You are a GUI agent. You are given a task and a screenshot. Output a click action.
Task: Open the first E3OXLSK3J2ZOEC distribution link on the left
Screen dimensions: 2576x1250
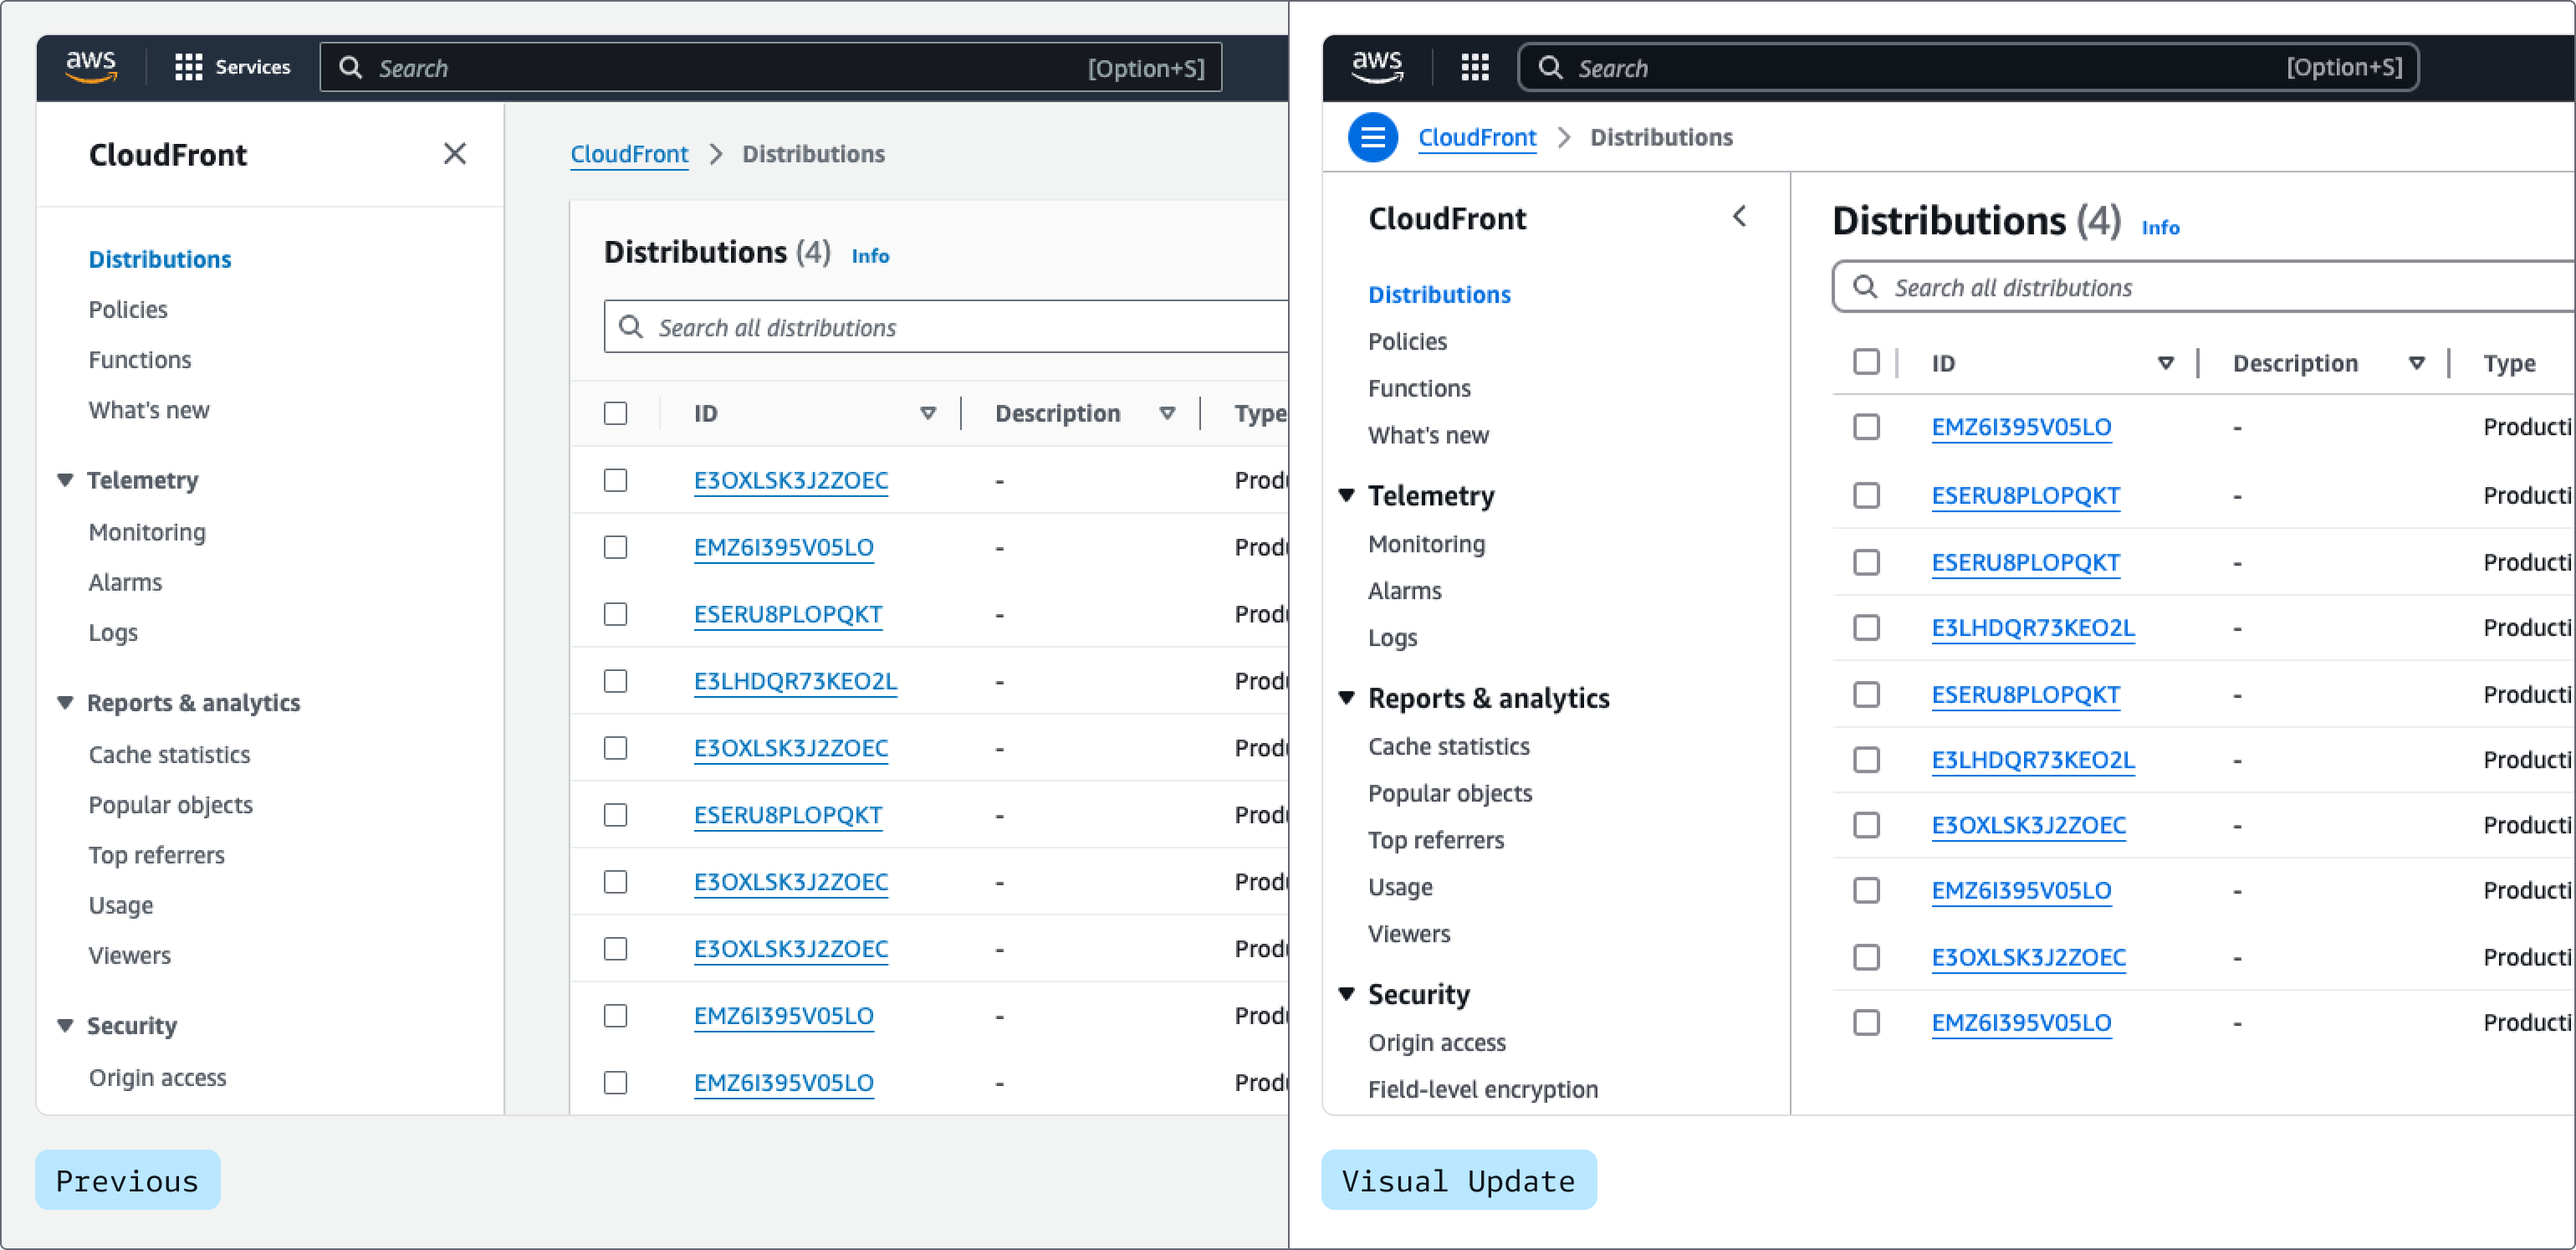click(790, 480)
